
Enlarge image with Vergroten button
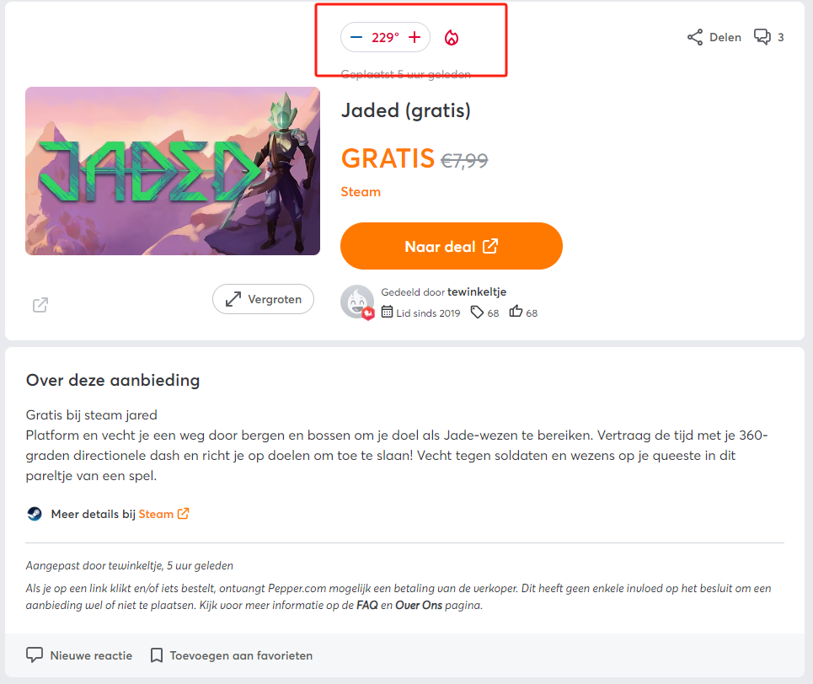point(263,299)
